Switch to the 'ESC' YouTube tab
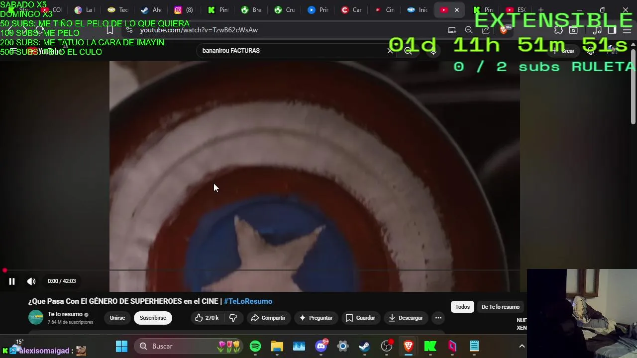 click(x=516, y=10)
